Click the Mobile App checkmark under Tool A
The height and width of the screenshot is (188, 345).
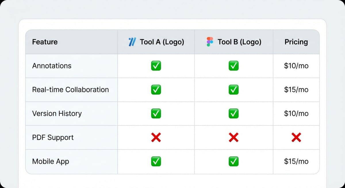156,161
